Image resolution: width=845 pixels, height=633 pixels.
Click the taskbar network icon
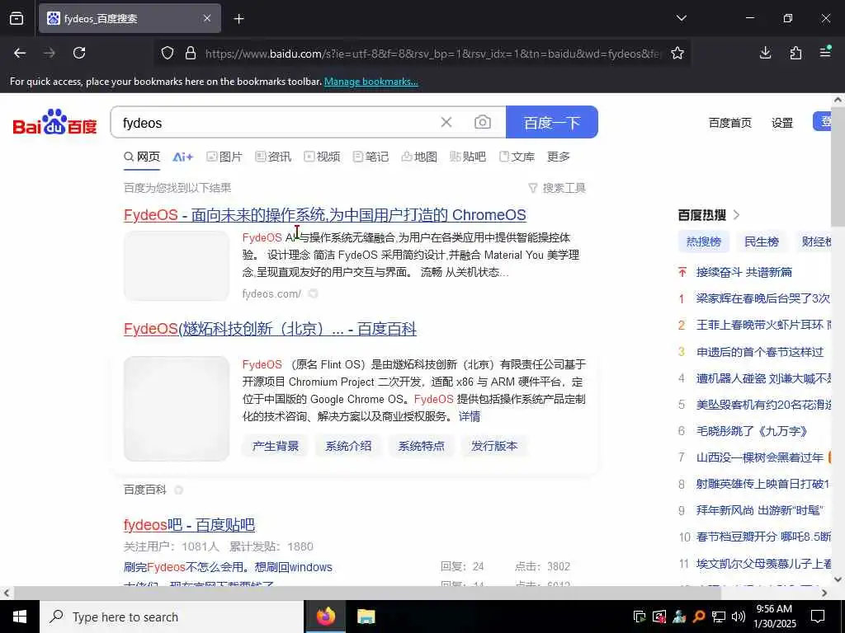coord(719,617)
